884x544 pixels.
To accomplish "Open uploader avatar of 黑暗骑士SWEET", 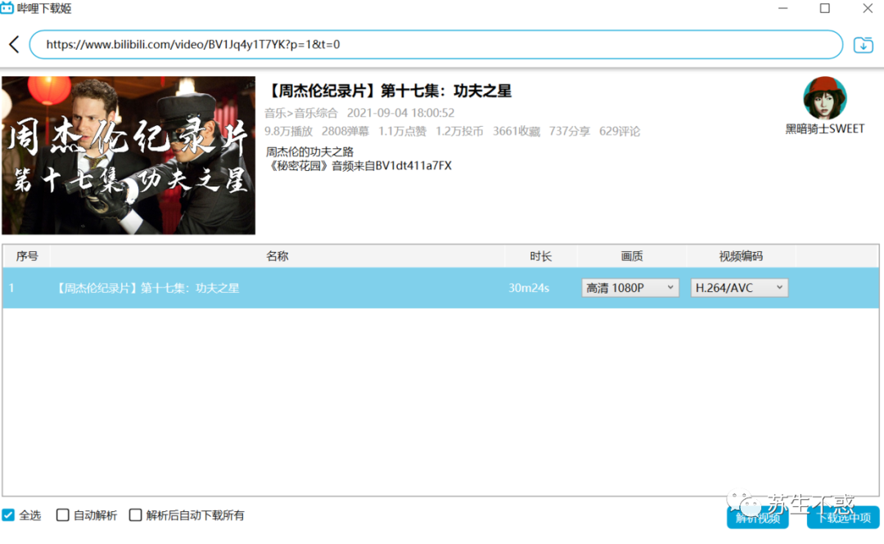I will pyautogui.click(x=825, y=98).
